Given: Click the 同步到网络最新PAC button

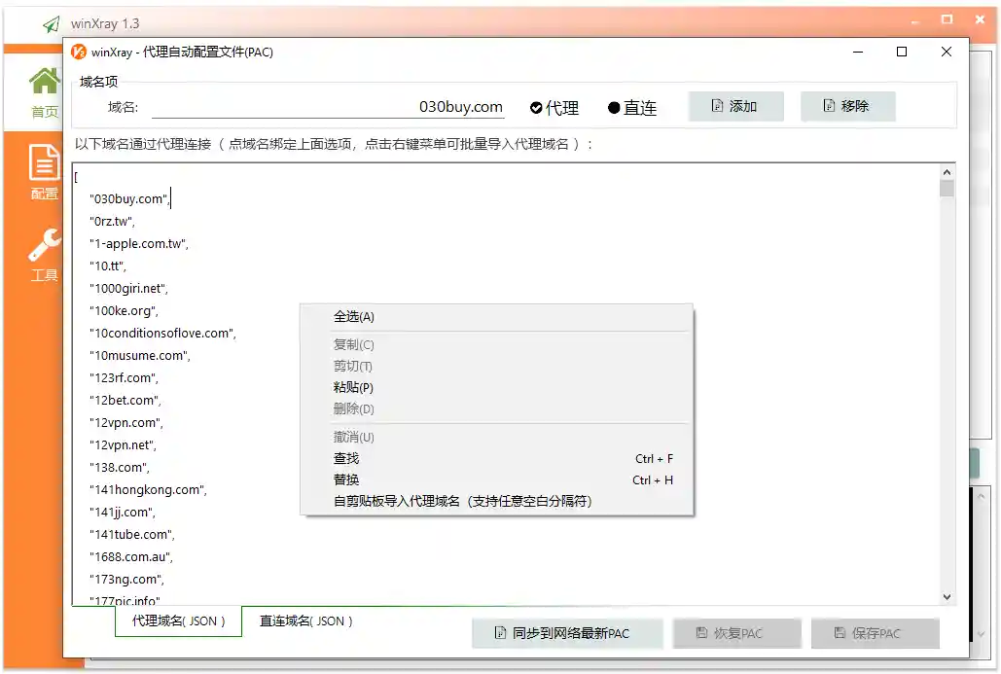Looking at the screenshot, I should [x=566, y=632].
